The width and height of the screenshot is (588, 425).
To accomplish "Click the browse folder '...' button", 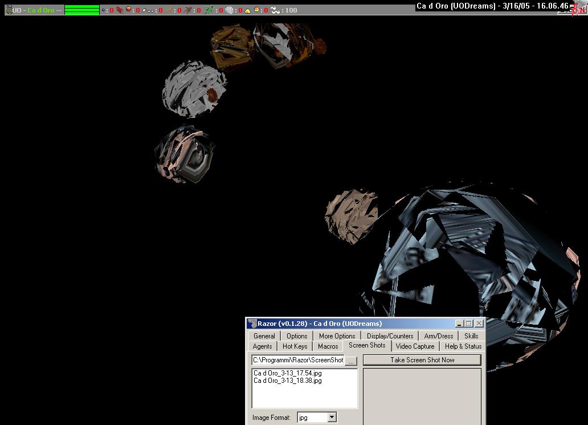I will [x=351, y=361].
